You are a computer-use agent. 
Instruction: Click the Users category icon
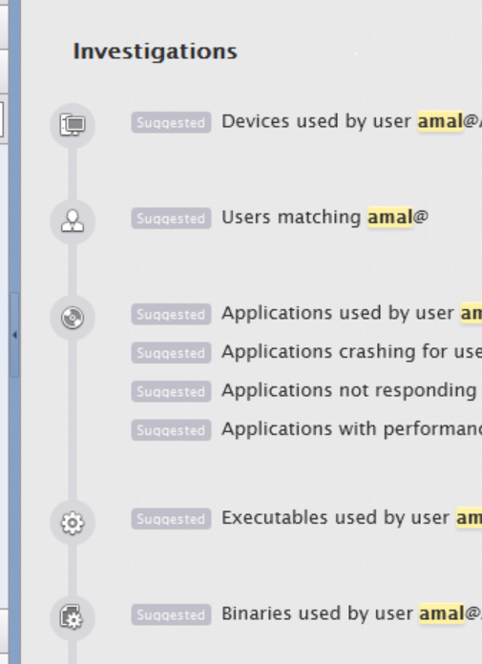[x=73, y=221]
